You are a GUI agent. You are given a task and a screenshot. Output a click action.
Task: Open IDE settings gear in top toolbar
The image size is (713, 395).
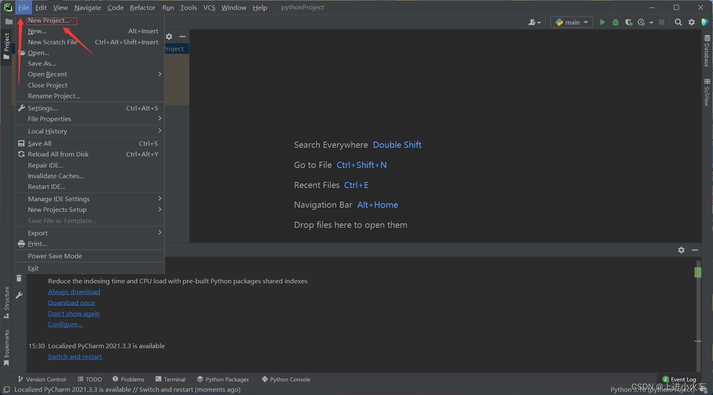(692, 22)
